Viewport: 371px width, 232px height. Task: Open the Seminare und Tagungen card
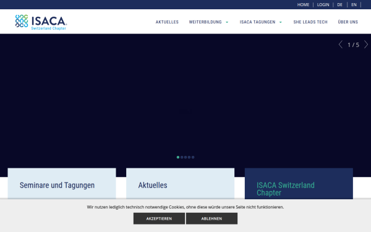62,184
